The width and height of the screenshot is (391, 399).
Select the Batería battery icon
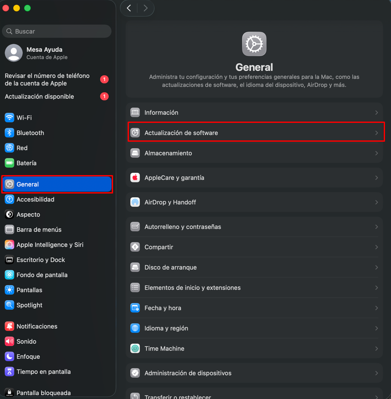click(x=9, y=163)
